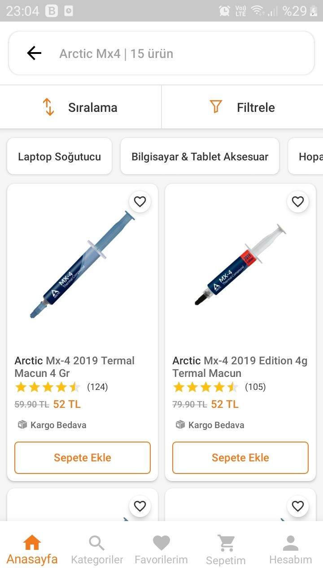Favorite the Arctic Mx-4 2019 Edition 4g product
Viewport: 323px width, 575px height.
click(298, 202)
